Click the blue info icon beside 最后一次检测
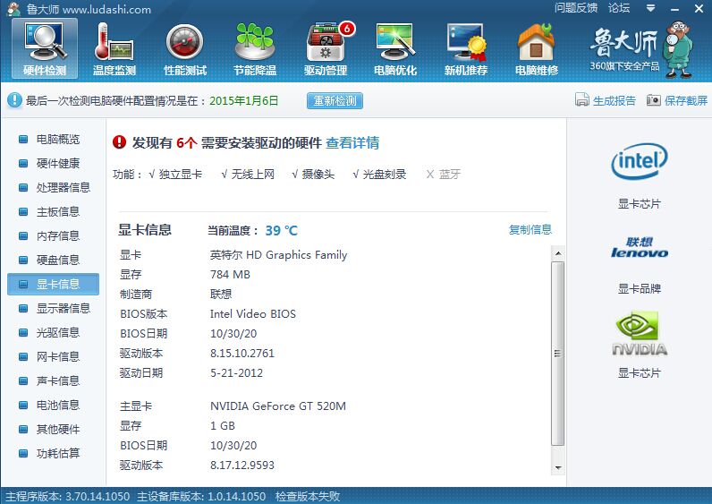Viewport: 712px width, 504px height. [x=14, y=100]
